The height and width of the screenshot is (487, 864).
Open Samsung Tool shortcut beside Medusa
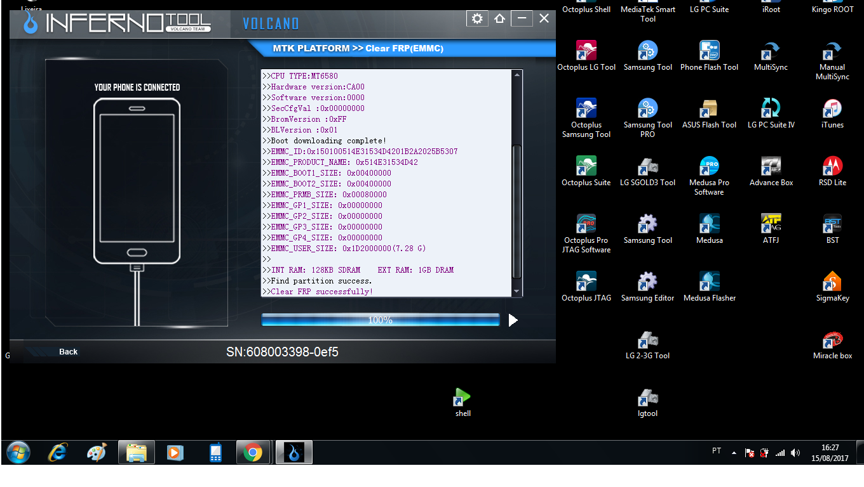647,229
